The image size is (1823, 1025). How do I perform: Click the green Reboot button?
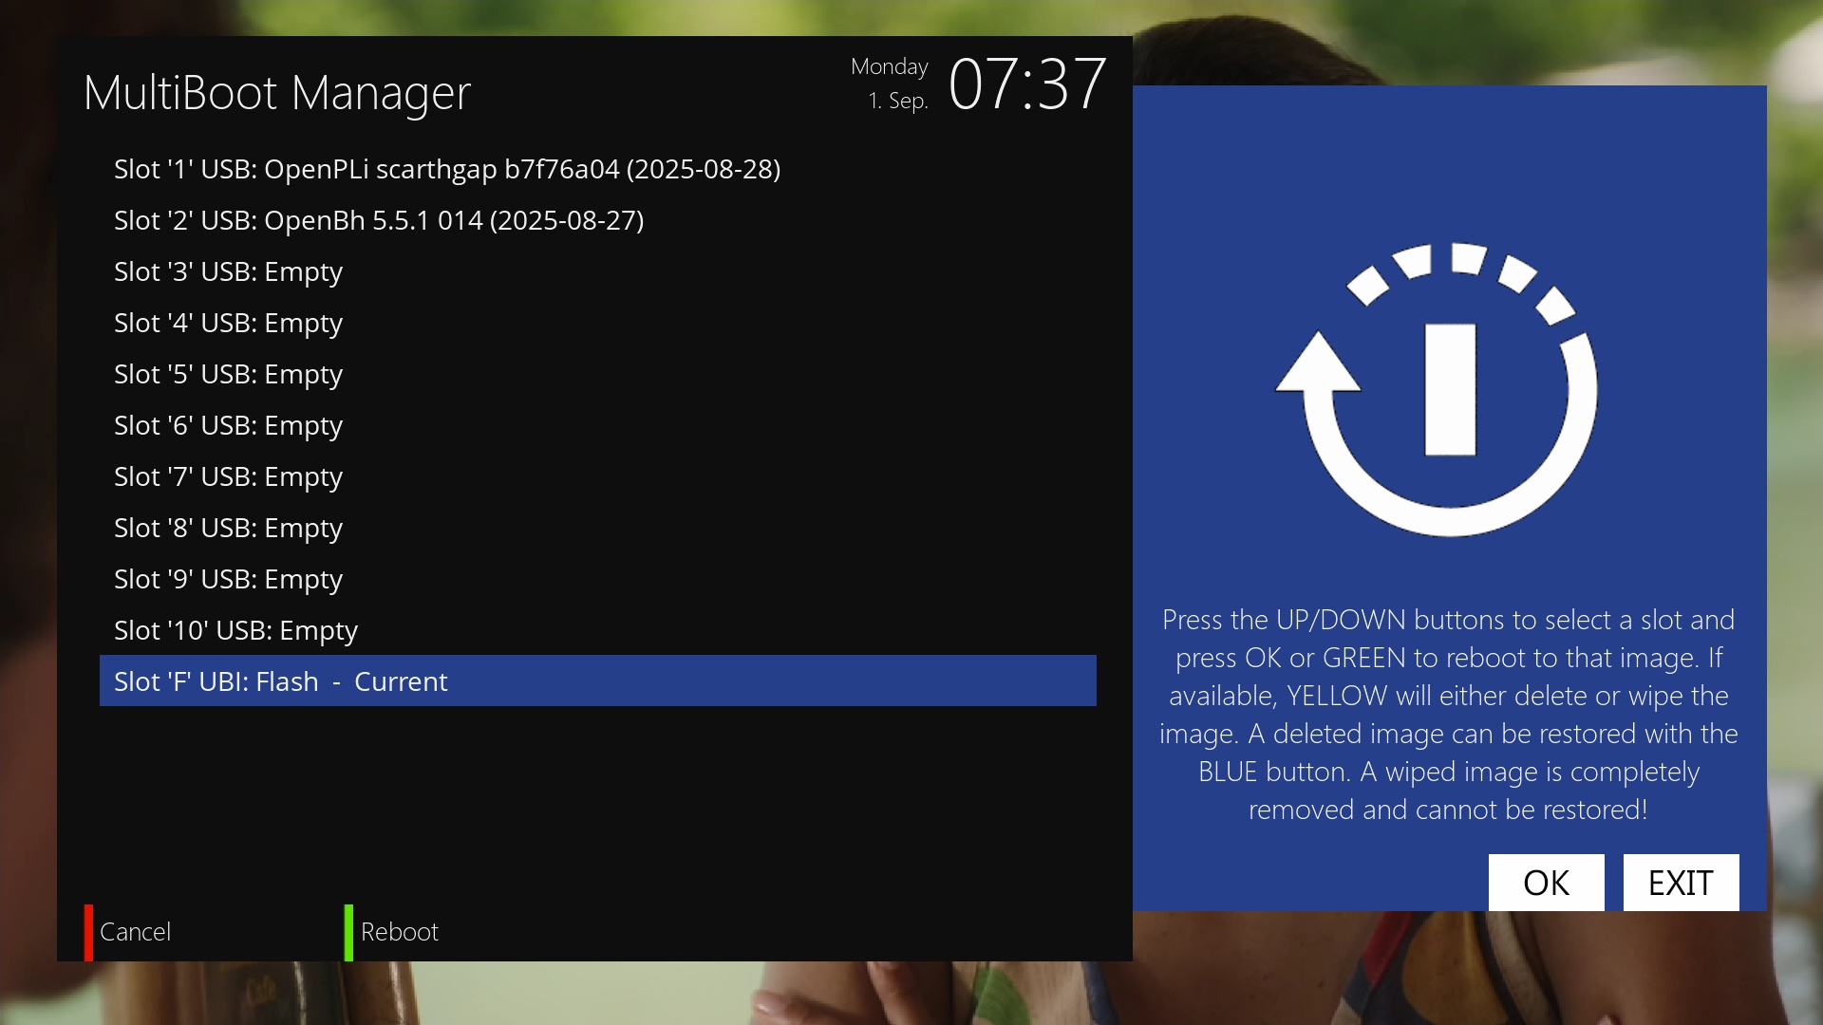(x=391, y=932)
